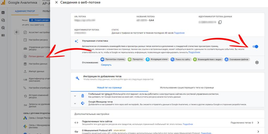Expand the Глобальный тег (gtag.js) option
This screenshot has height=134, width=268.
pyautogui.click(x=75, y=96)
